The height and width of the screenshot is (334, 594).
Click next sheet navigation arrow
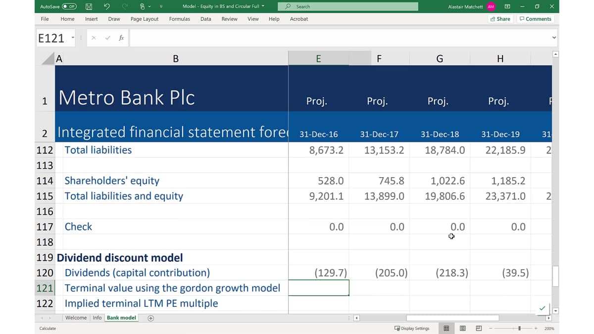[x=50, y=318]
